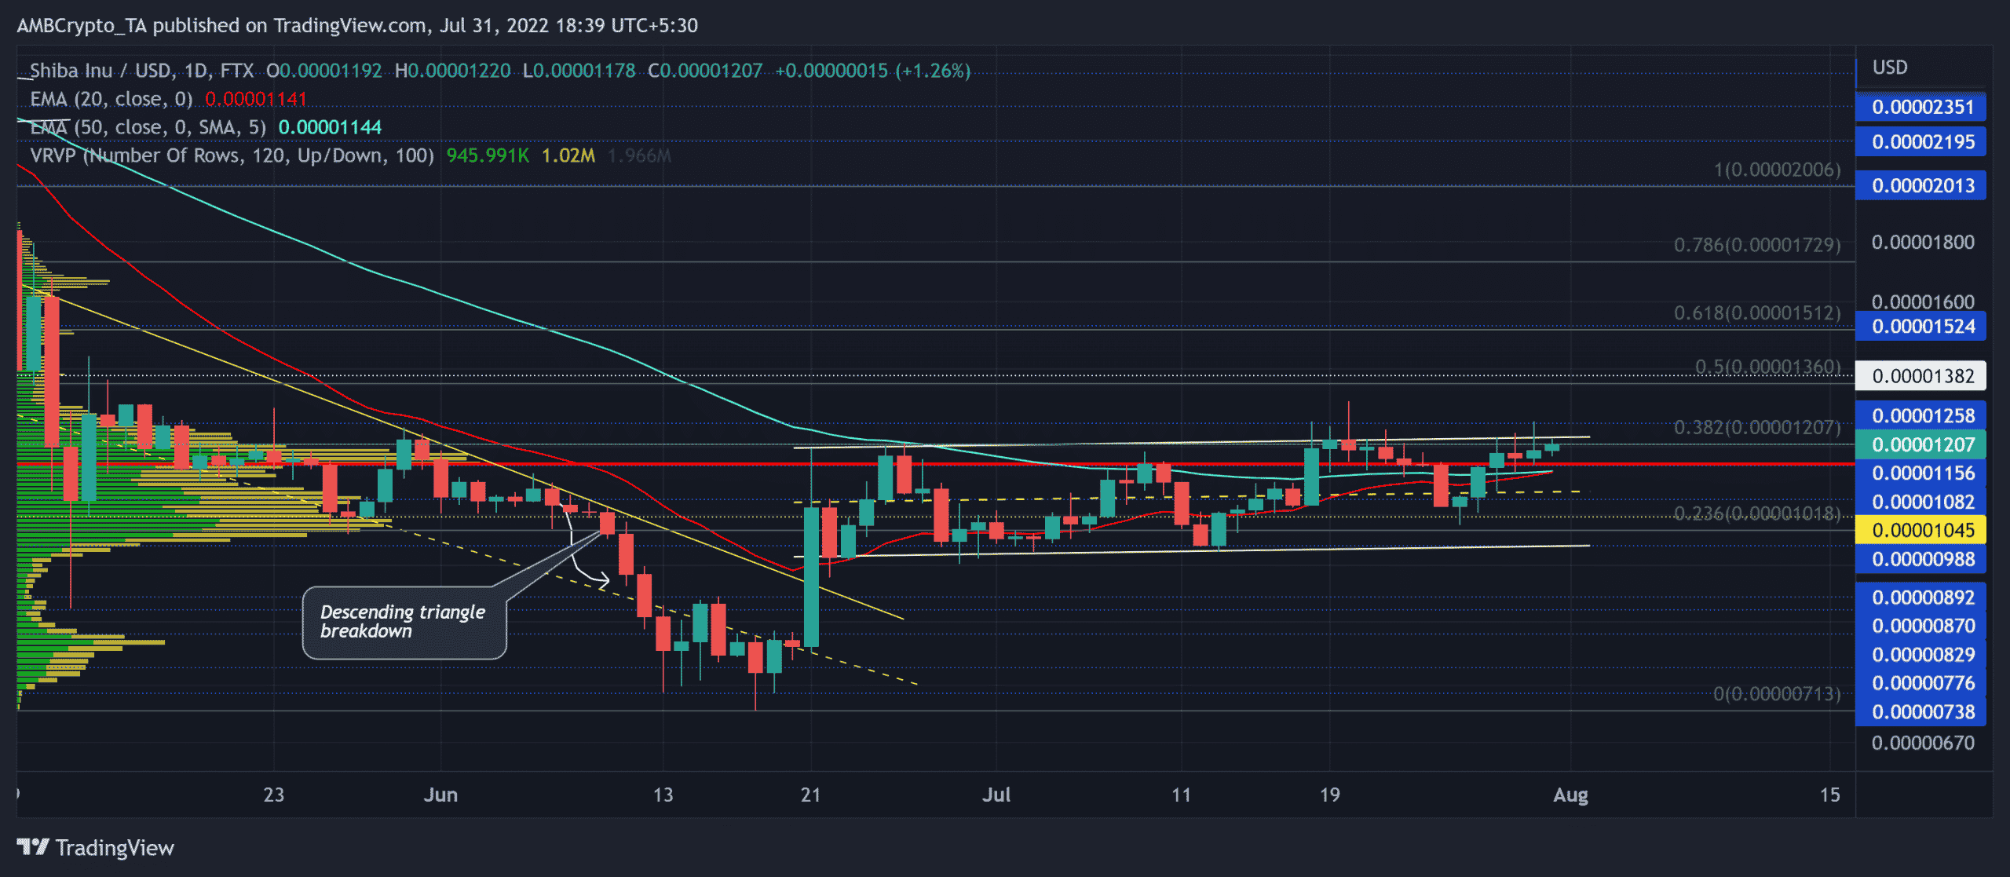The image size is (2010, 877).
Task: Click the 0.00000738 blue price label
Action: pyautogui.click(x=1920, y=712)
